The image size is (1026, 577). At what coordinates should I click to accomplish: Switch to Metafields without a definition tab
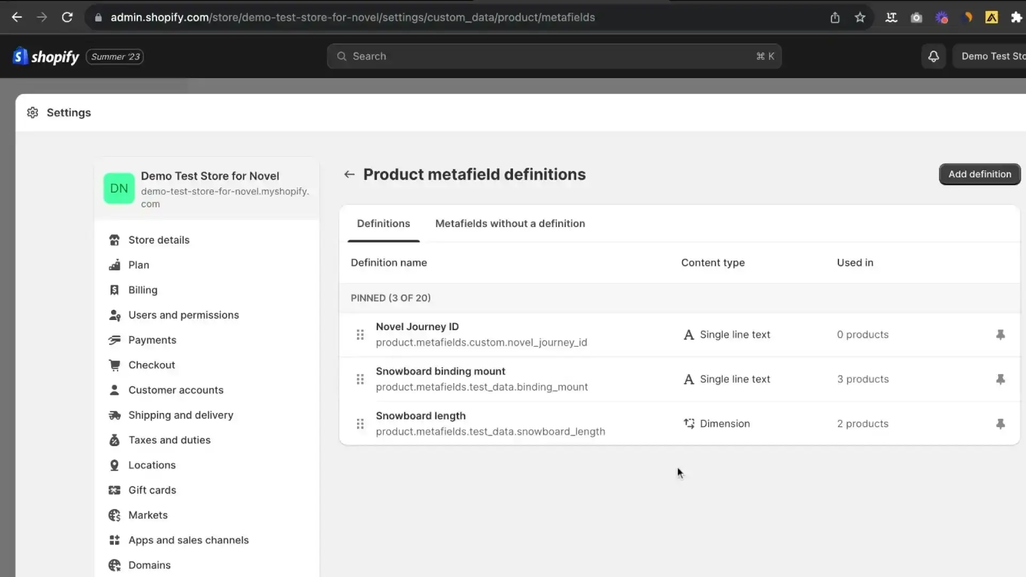point(510,224)
